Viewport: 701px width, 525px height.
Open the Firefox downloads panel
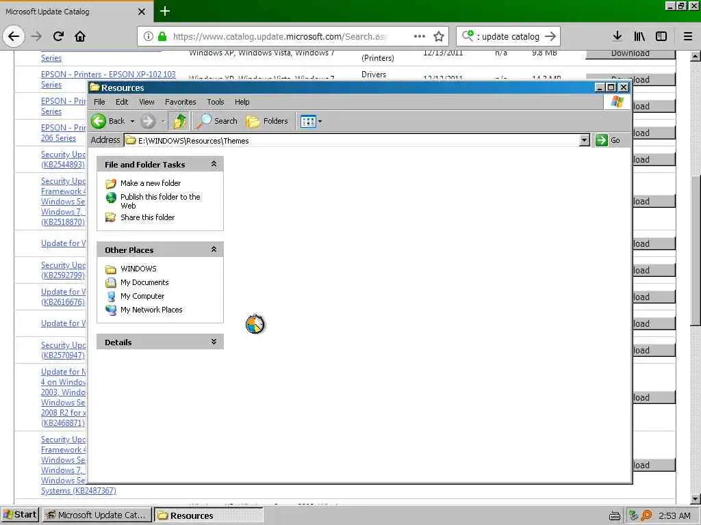click(x=617, y=36)
